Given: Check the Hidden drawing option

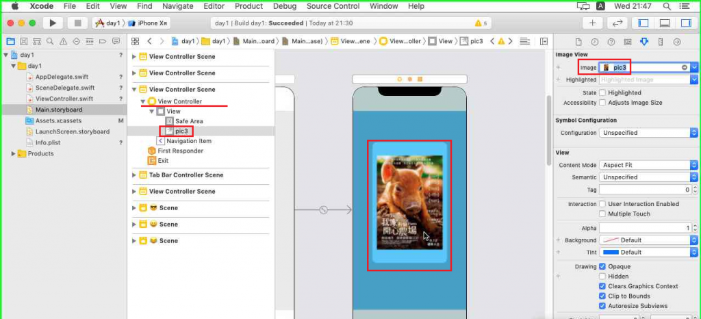Looking at the screenshot, I should pos(602,276).
